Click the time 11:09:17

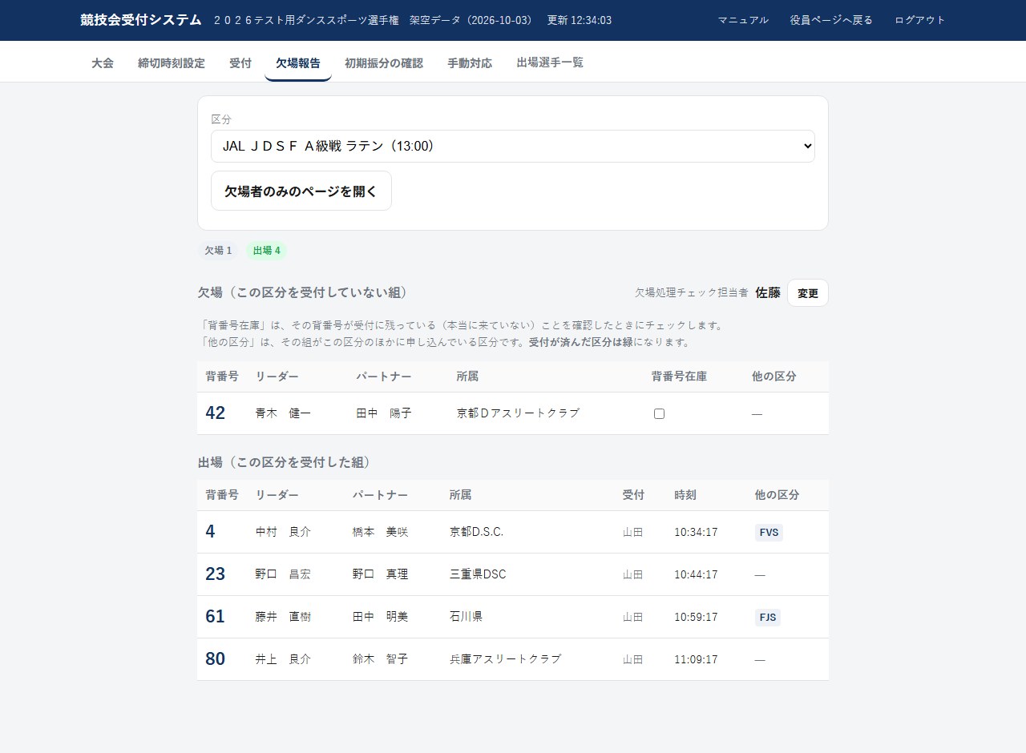[x=696, y=659]
